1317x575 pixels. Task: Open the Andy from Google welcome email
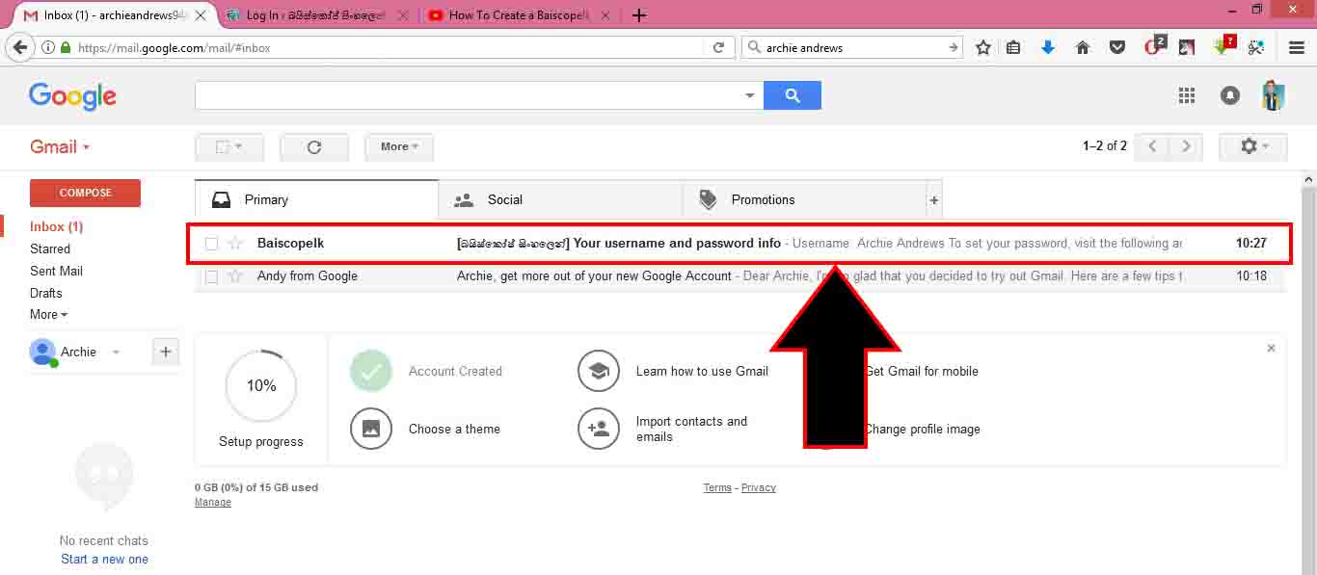click(739, 276)
